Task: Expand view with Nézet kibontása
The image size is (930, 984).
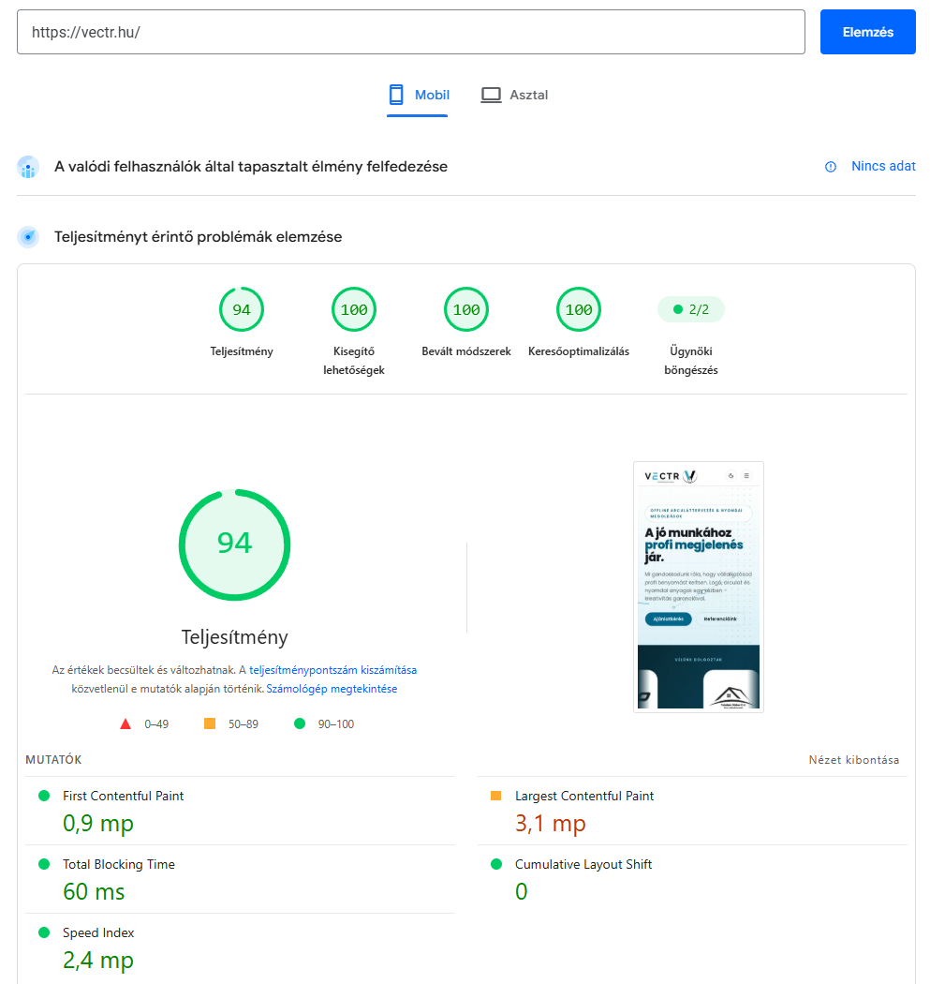Action: tap(853, 760)
